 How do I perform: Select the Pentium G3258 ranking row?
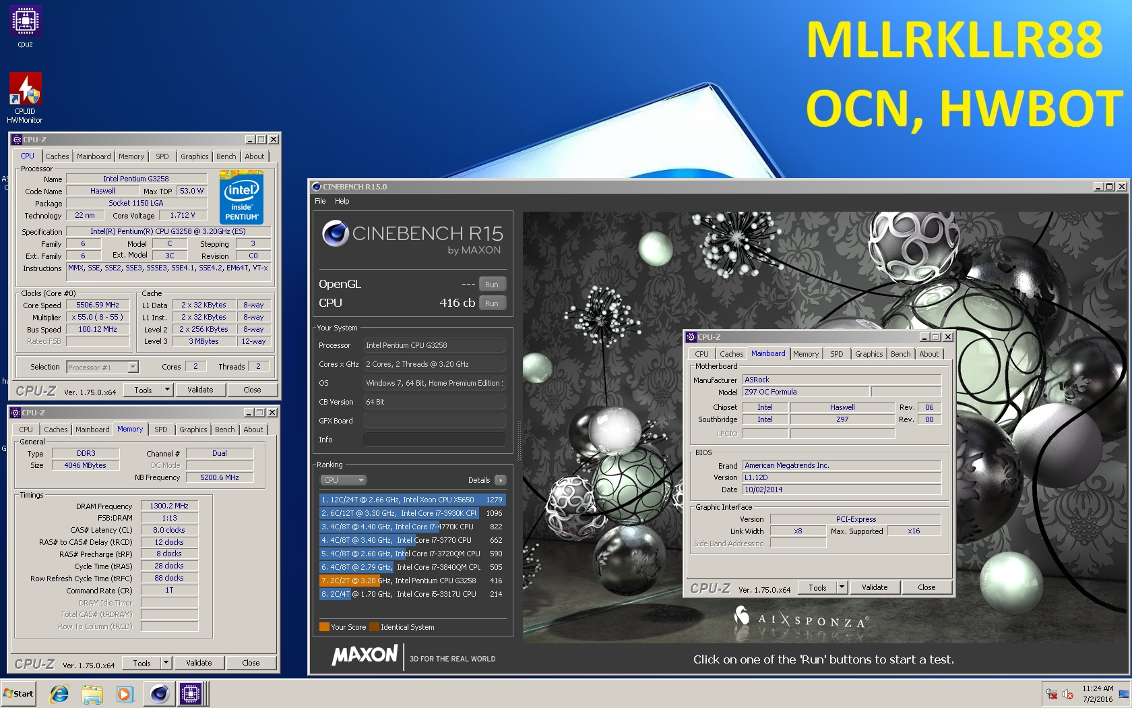(x=412, y=581)
